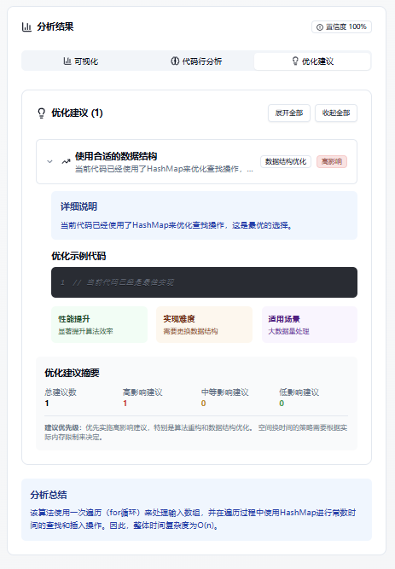The width and height of the screenshot is (395, 569).
Task: Click the 置信度 100% badge
Action: (x=341, y=26)
